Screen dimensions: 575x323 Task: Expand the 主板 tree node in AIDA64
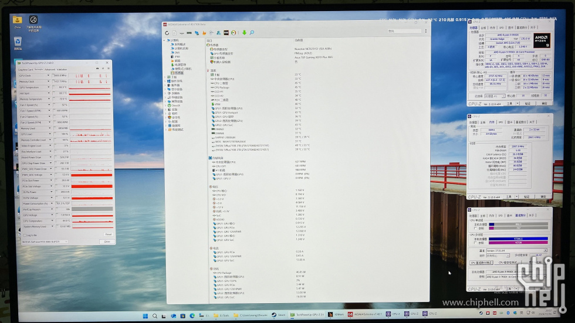click(165, 77)
